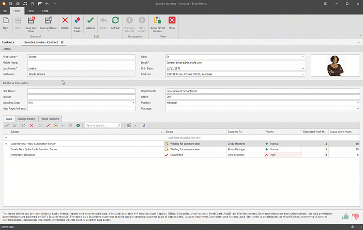Click the Save and Close ribbon icon
Viewport: 363px width, 230px height.
30,21
